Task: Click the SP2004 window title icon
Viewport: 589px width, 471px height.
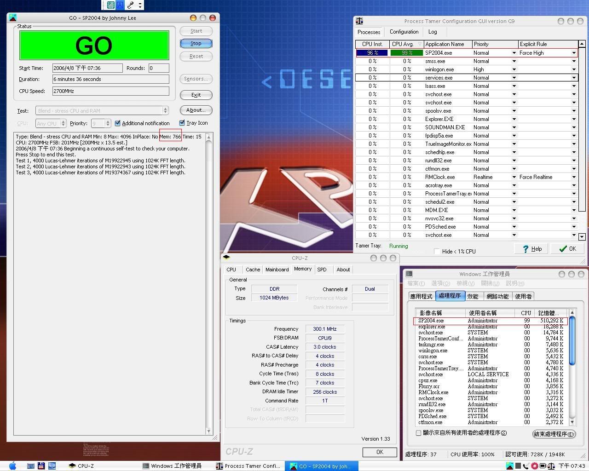Action: tap(13, 17)
